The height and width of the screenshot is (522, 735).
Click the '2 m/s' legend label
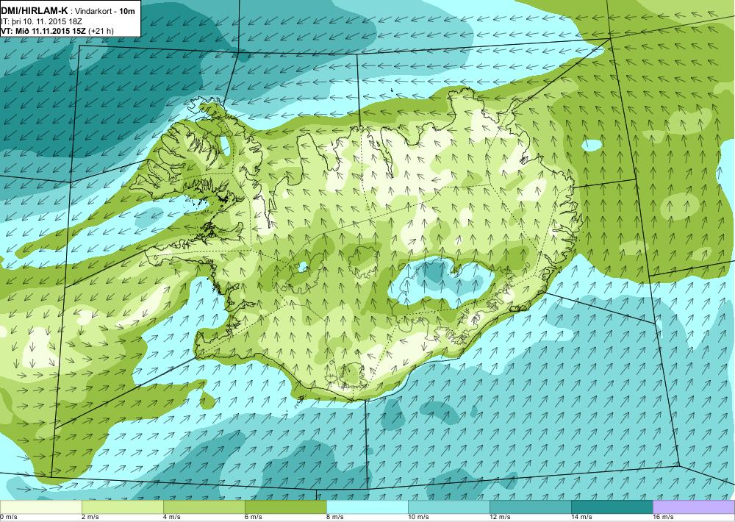coord(90,518)
